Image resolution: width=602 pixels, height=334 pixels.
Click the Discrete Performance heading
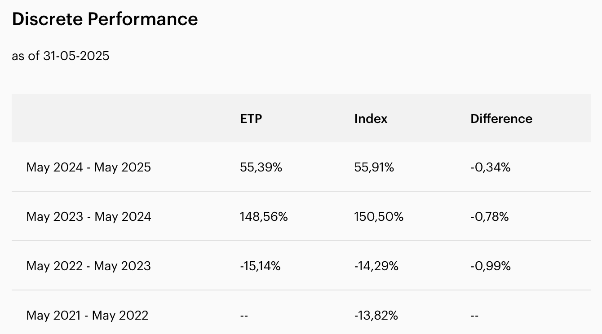[x=105, y=19]
